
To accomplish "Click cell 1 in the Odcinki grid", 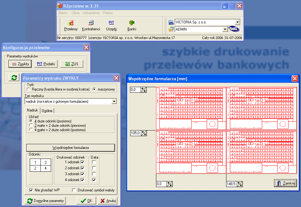I will 35,162.
